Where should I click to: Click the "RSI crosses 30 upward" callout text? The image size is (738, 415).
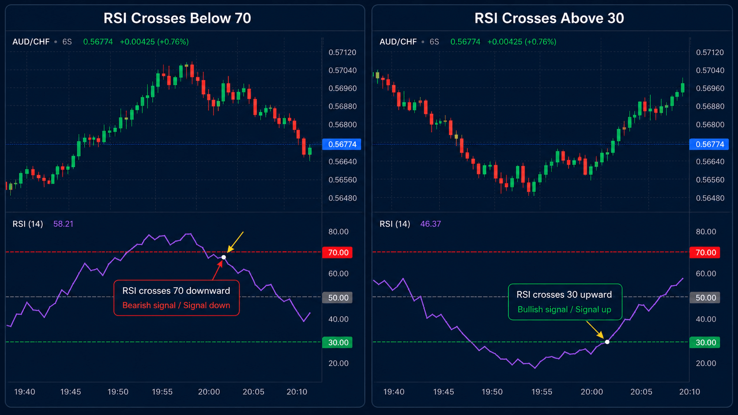tap(564, 295)
